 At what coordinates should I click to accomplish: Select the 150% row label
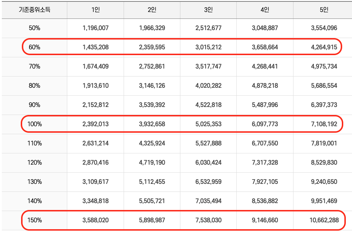(x=35, y=220)
